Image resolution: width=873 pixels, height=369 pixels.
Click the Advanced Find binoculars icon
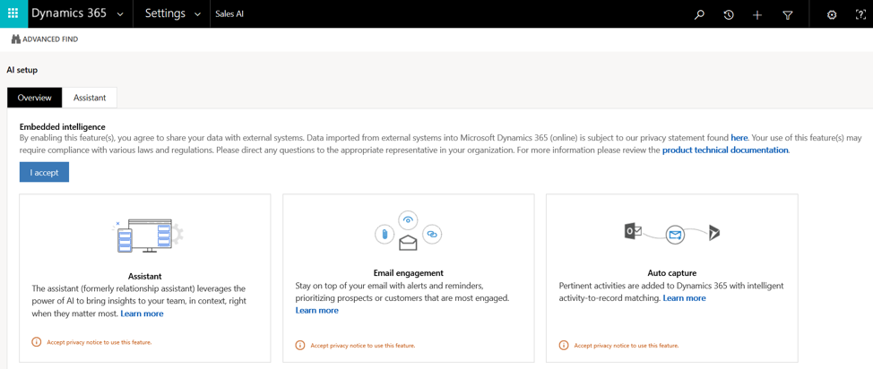[x=15, y=39]
